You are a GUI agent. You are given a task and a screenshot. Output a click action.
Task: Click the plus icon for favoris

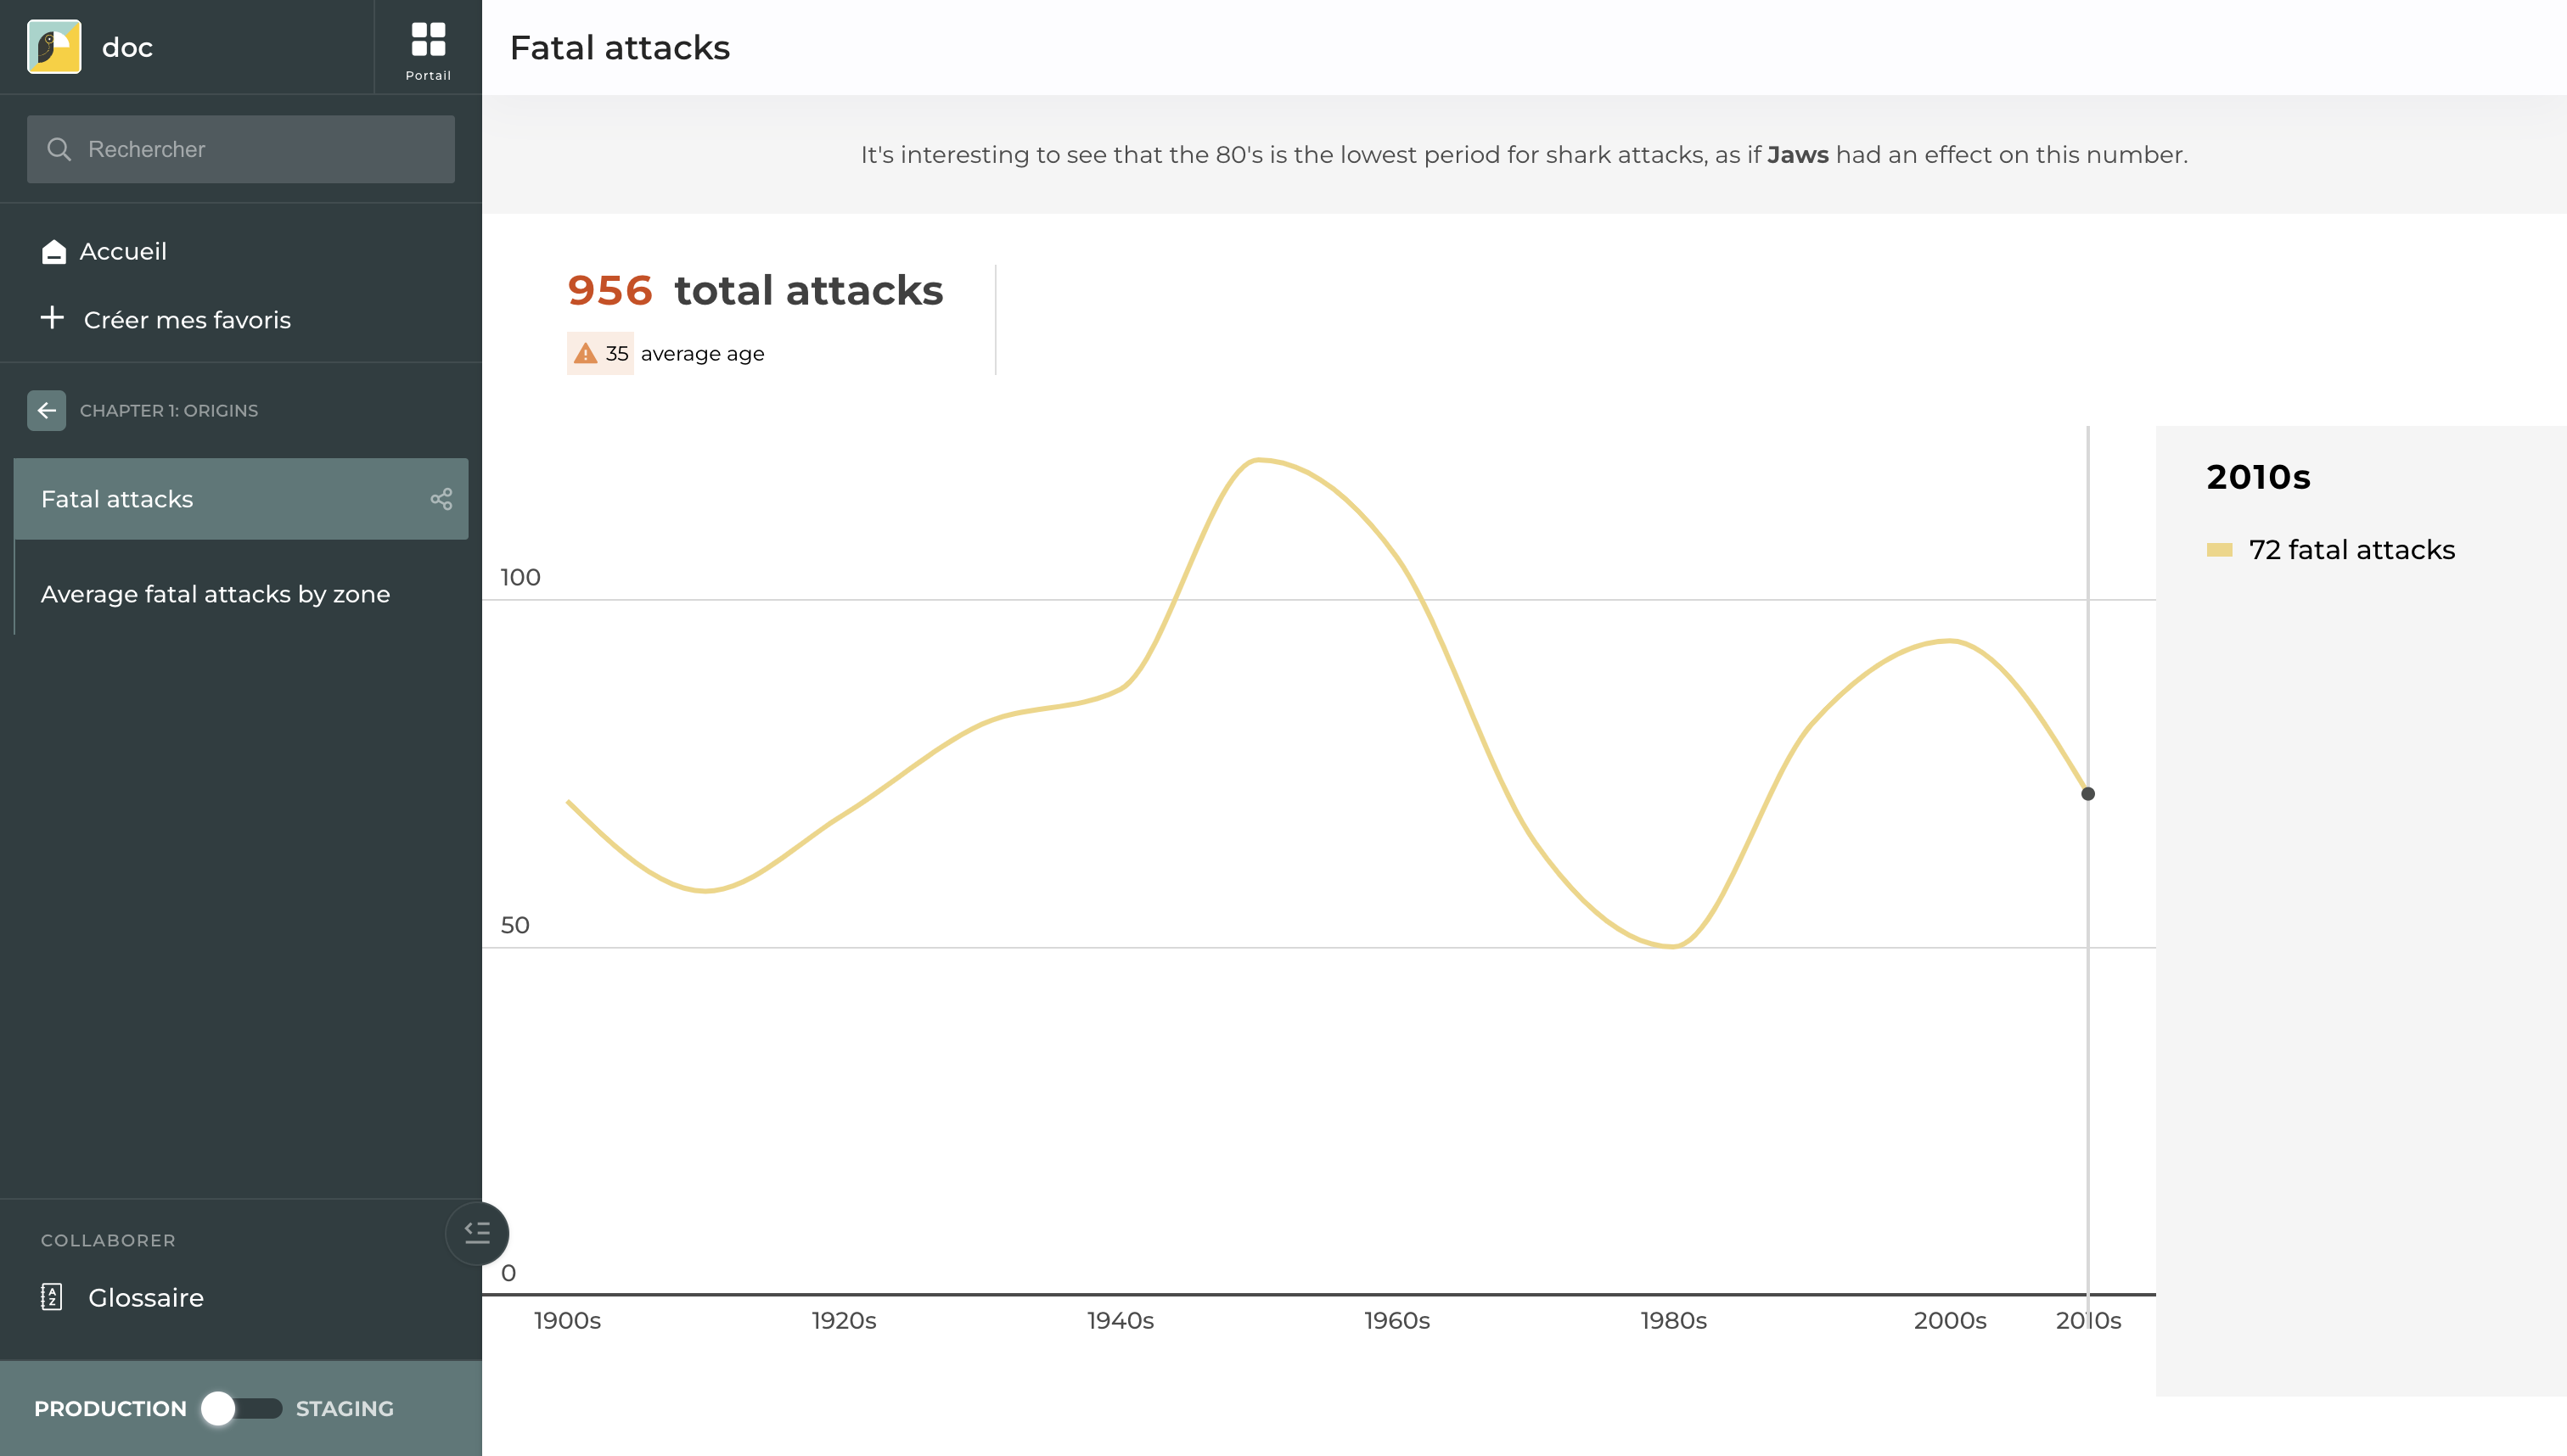(52, 318)
